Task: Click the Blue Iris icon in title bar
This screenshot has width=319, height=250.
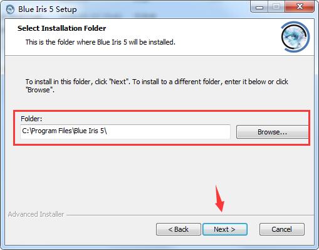Action: point(10,9)
